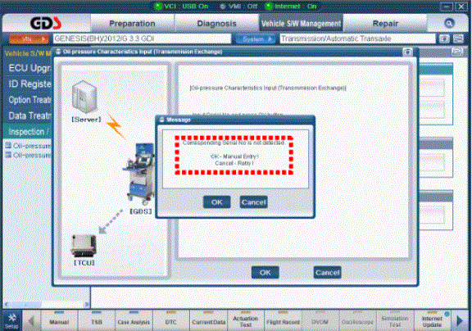
Task: Click OK at bottom of Oil-pressure dialog
Action: pos(265,272)
